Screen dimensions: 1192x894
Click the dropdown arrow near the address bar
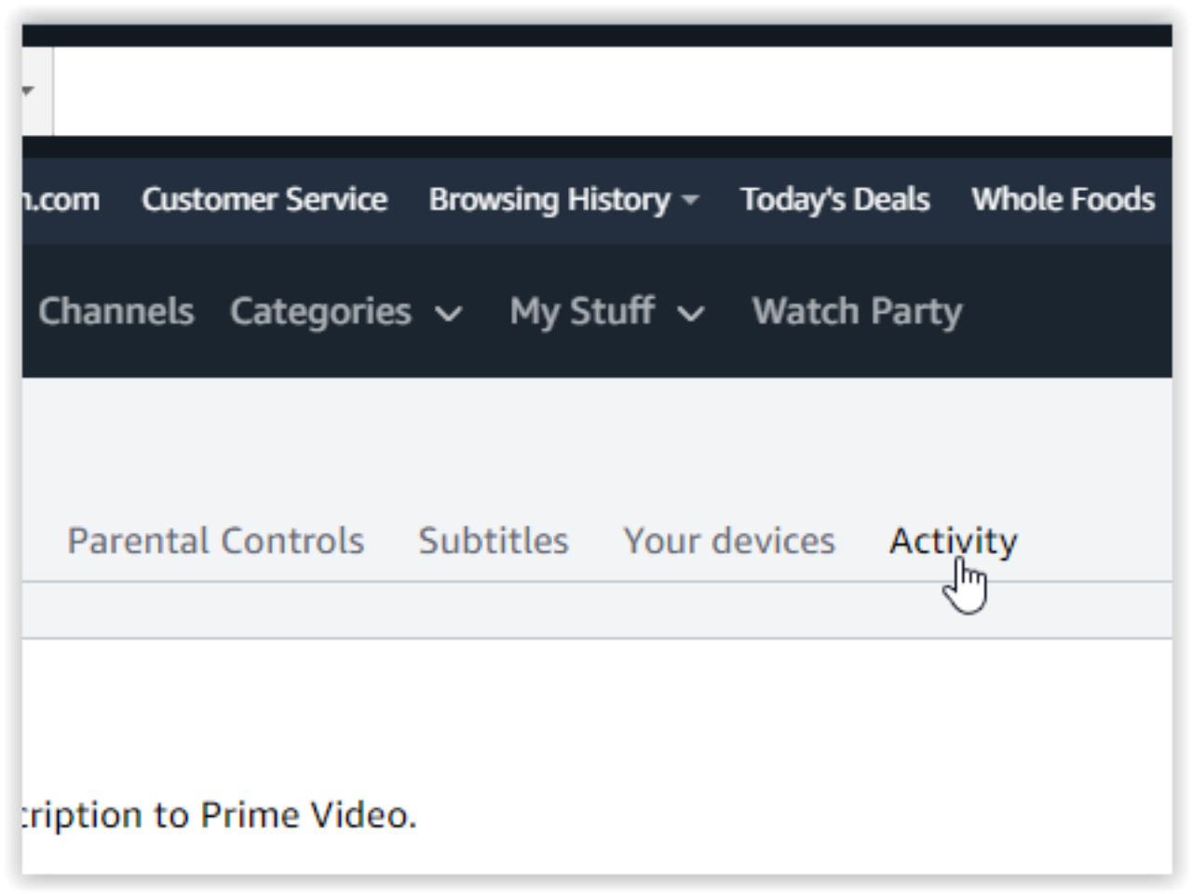click(x=27, y=90)
